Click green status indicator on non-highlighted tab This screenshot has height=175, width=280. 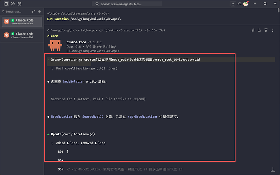click(13, 34)
